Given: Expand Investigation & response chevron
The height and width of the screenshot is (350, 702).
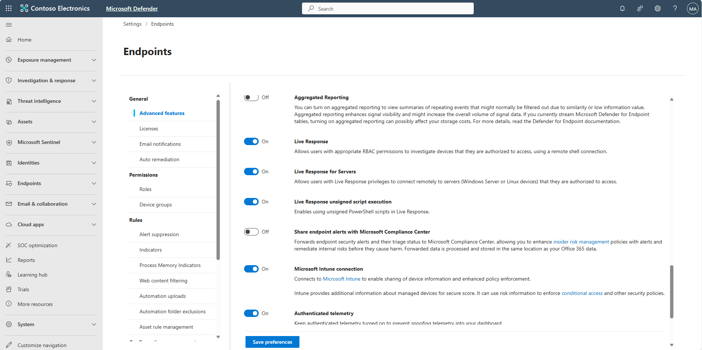Looking at the screenshot, I should pos(94,80).
